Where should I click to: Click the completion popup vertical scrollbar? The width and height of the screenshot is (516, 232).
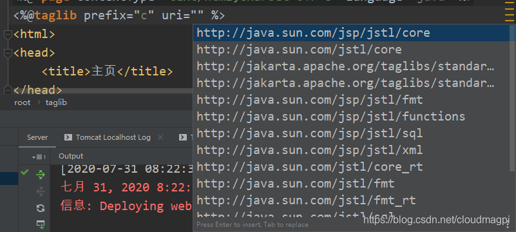click(x=512, y=98)
